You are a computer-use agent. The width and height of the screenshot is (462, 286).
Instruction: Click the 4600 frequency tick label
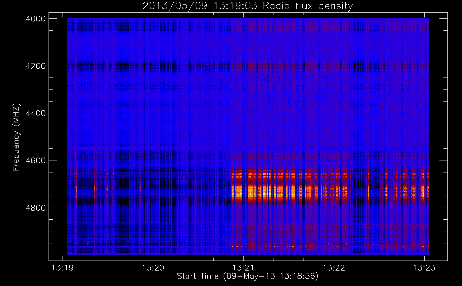click(x=36, y=160)
